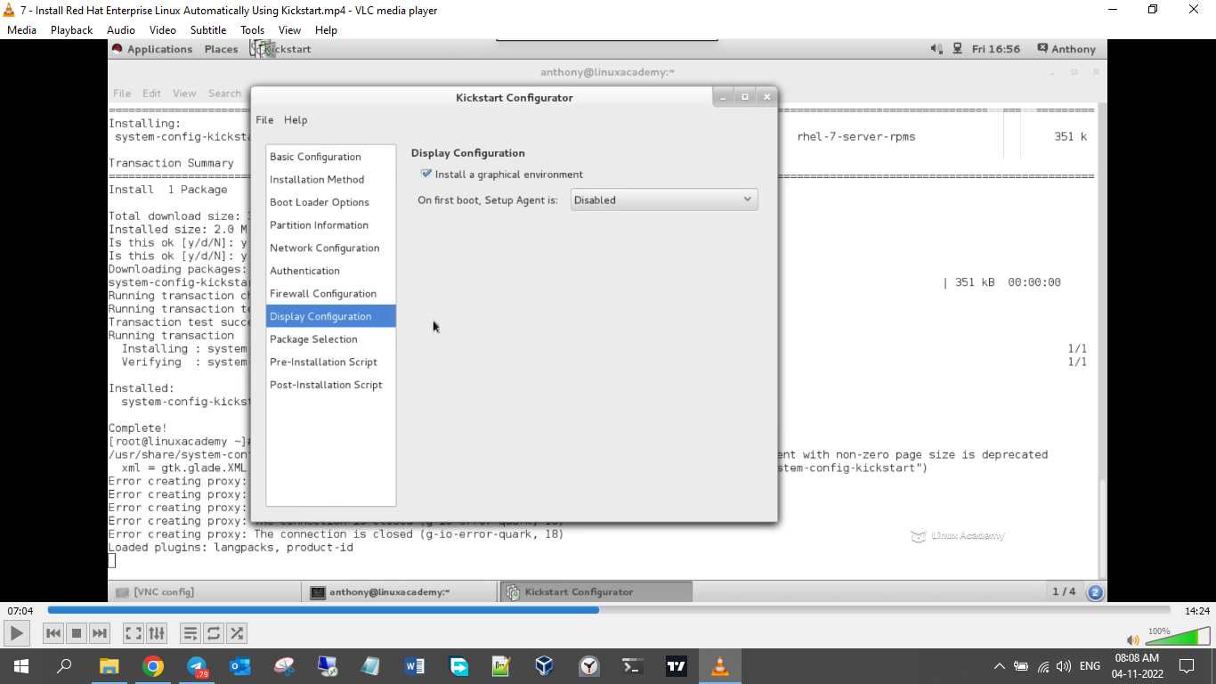Click the GNOME volume icon in top bar
The height and width of the screenshot is (684, 1216).
tap(936, 49)
